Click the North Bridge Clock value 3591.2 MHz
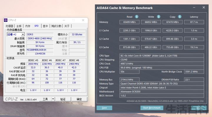212x117 pixels. [194, 72]
